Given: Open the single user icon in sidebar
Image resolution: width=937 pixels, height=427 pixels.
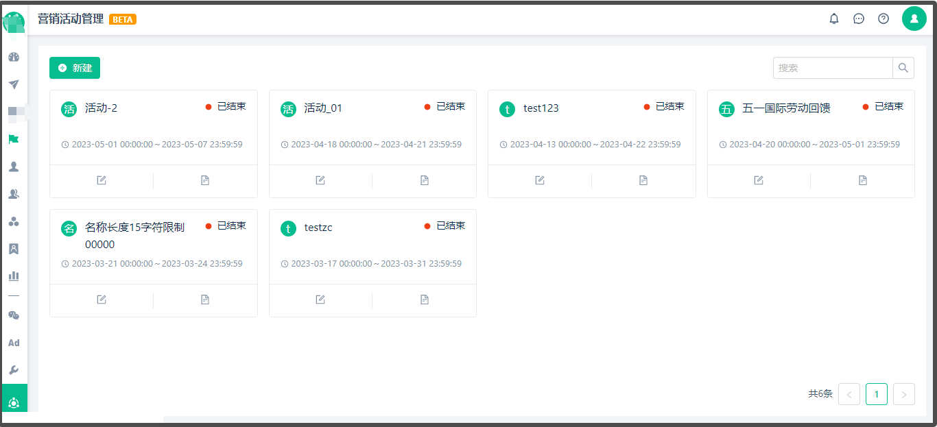Looking at the screenshot, I should click(14, 167).
